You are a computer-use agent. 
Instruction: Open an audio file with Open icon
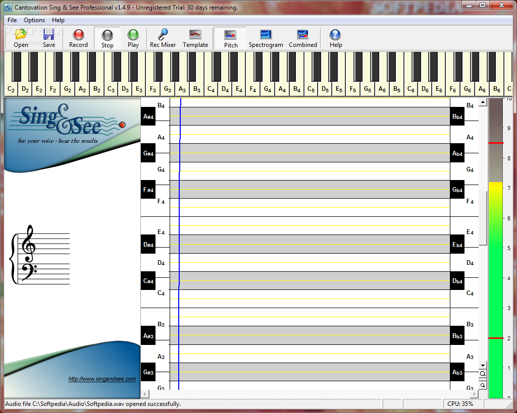tap(21, 38)
